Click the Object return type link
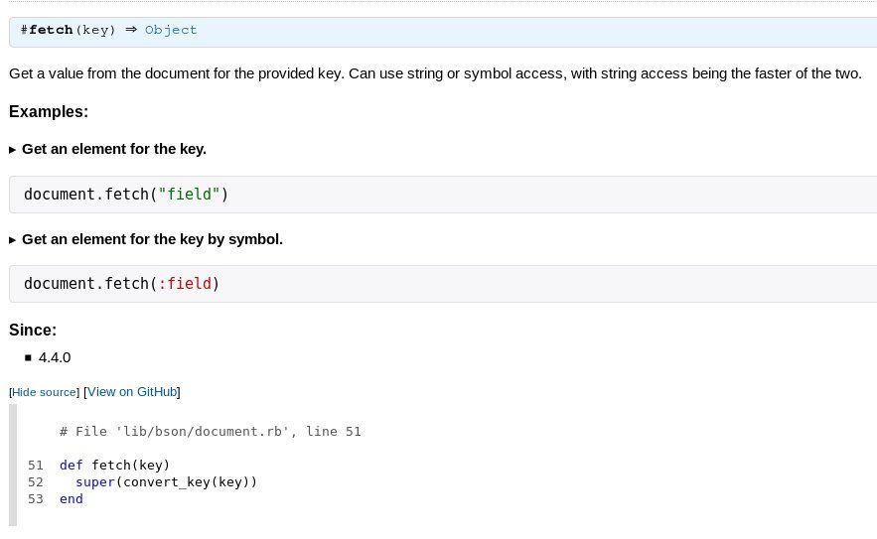 pos(171,30)
